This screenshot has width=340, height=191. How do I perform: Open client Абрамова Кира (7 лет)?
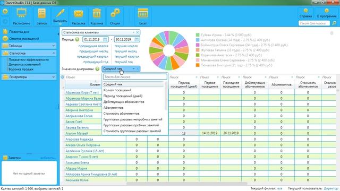click(x=82, y=92)
